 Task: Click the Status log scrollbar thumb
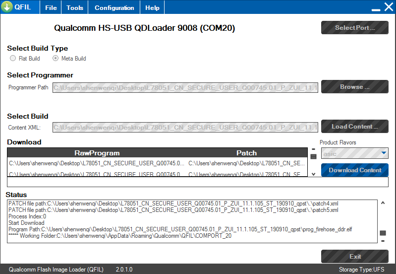pyautogui.click(x=383, y=233)
